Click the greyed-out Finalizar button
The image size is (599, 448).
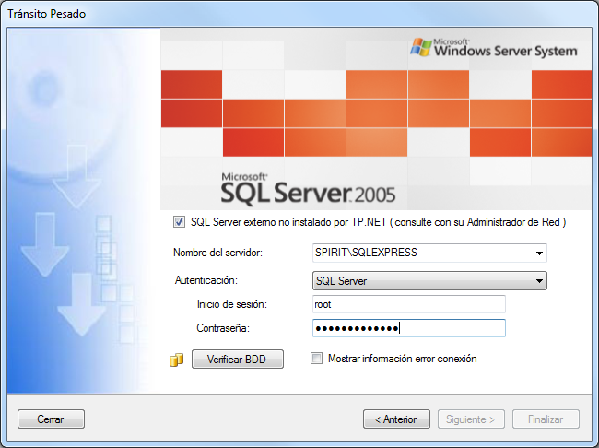click(x=546, y=419)
